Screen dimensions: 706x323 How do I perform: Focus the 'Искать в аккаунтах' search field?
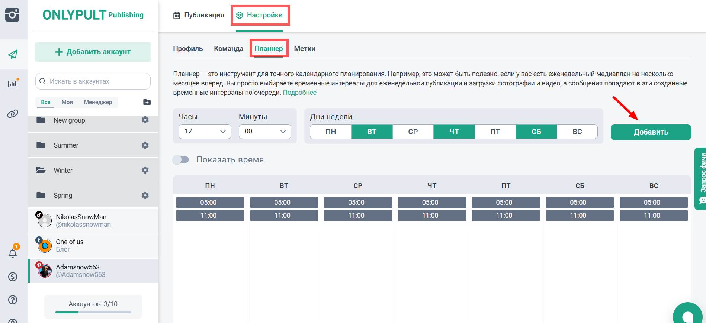[x=93, y=81]
